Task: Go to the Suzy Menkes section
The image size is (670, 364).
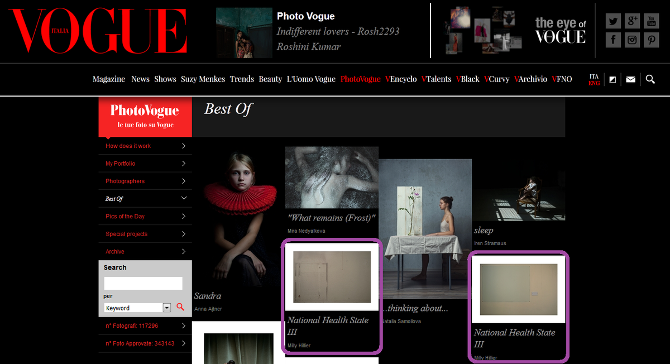Action: click(203, 79)
